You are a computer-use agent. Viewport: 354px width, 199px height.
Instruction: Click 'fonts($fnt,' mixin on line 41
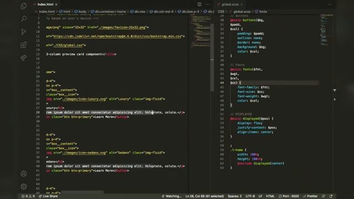pyautogui.click(x=253, y=69)
